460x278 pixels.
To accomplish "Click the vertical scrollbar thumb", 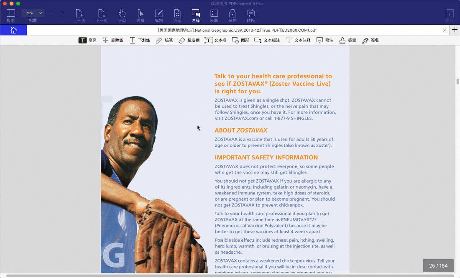I will point(457,82).
